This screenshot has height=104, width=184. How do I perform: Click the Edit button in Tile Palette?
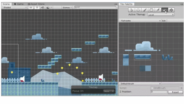(164, 21)
